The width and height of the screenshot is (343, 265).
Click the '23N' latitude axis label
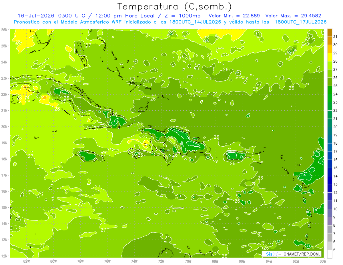pos(4,78)
